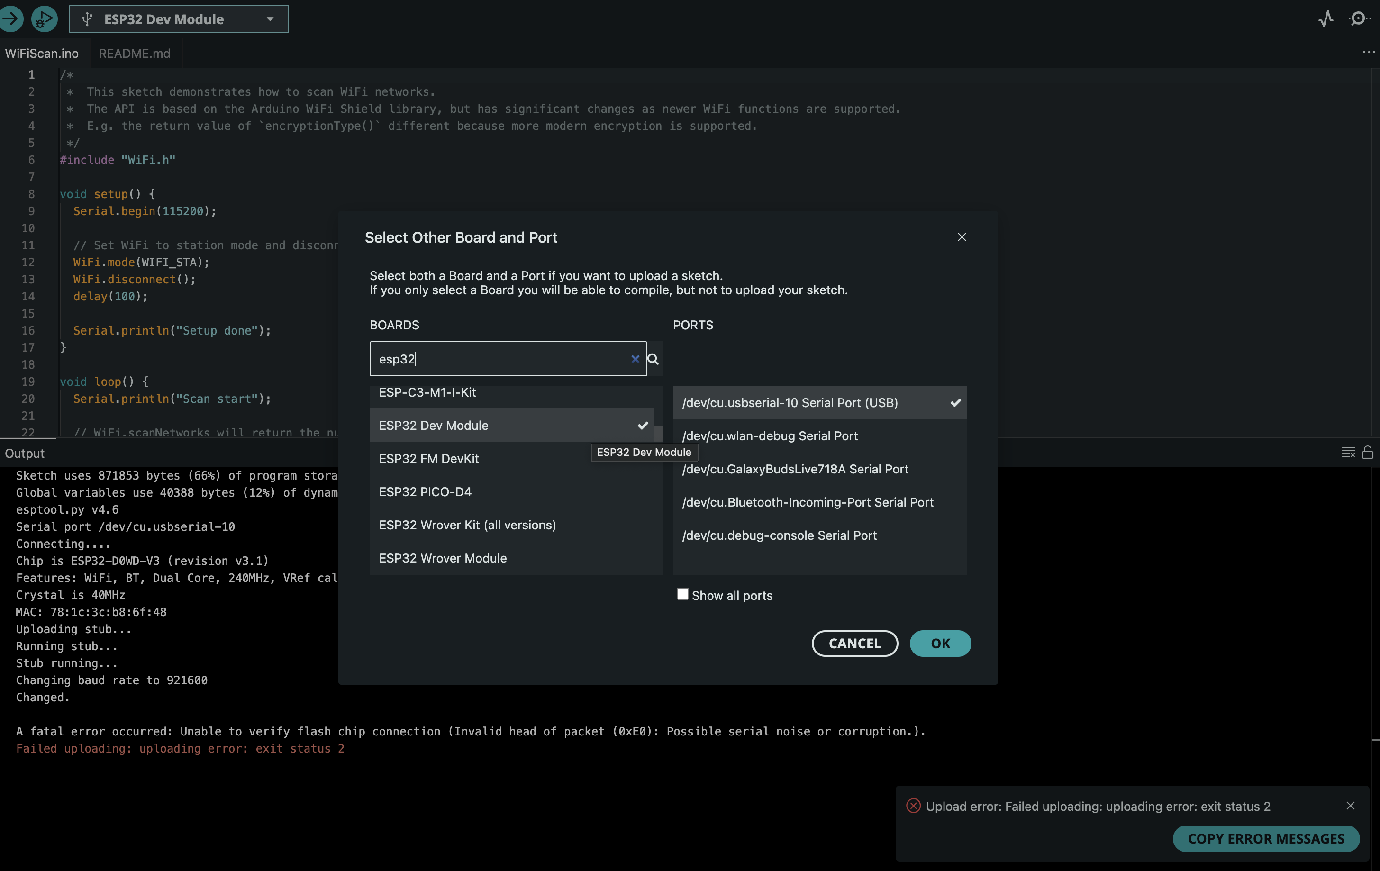The image size is (1380, 871).
Task: Select ESP32 PICO-D4 board
Action: point(512,492)
